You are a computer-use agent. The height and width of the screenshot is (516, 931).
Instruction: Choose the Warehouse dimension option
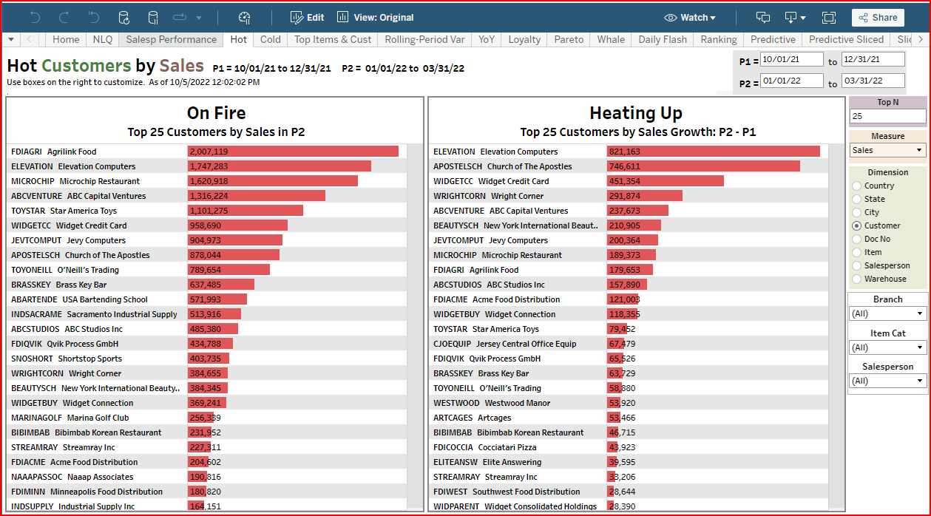(x=857, y=279)
